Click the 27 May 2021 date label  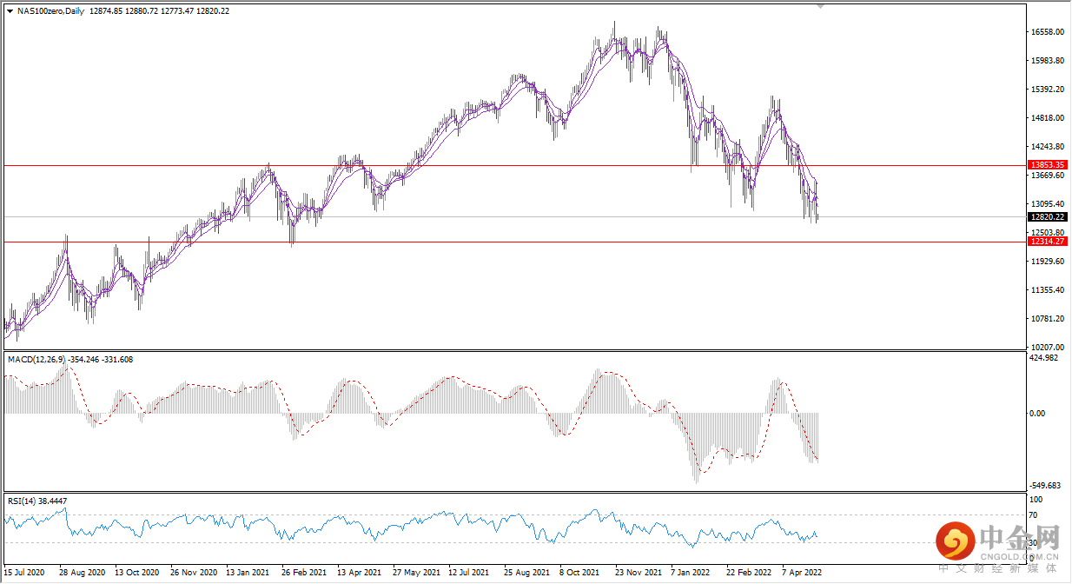(415, 574)
